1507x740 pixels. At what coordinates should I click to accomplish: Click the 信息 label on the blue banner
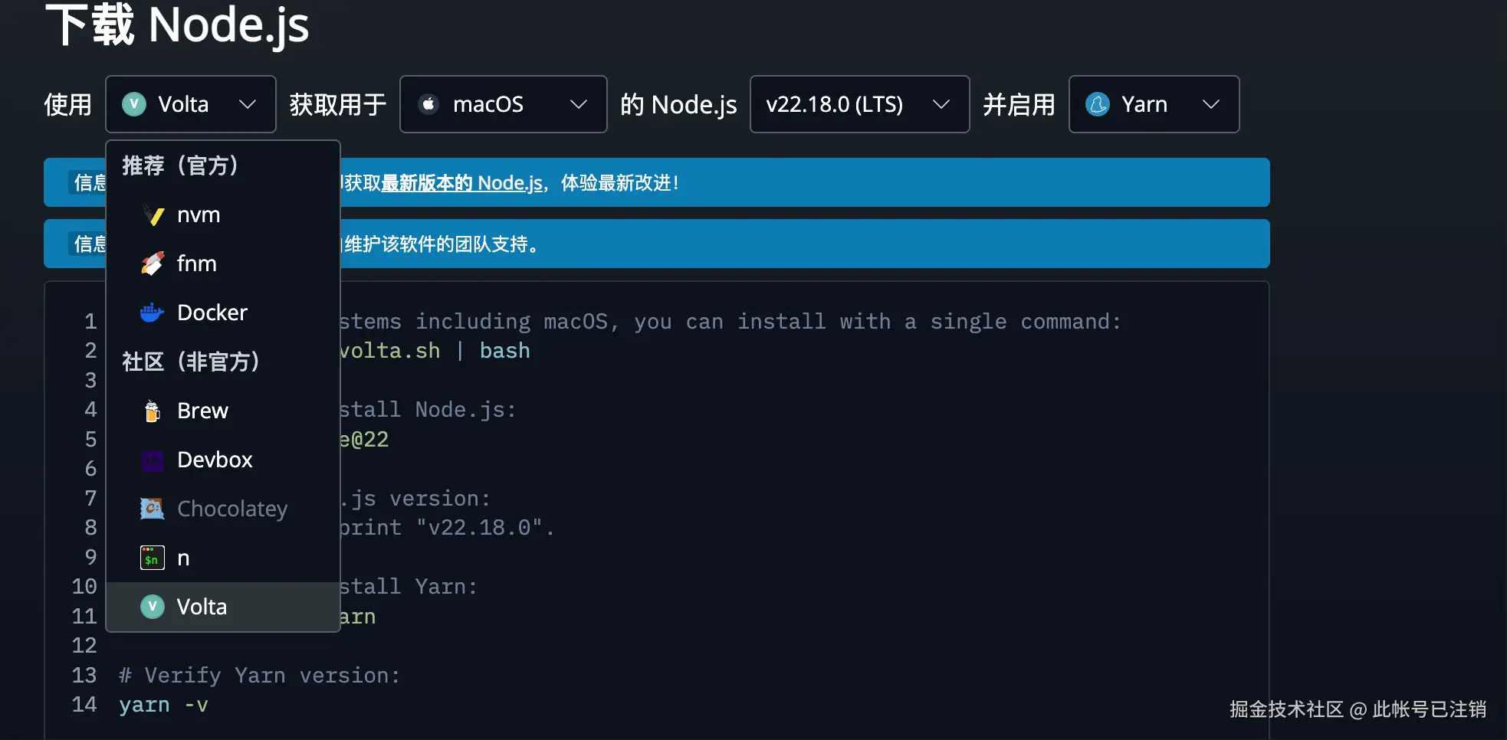tap(90, 182)
